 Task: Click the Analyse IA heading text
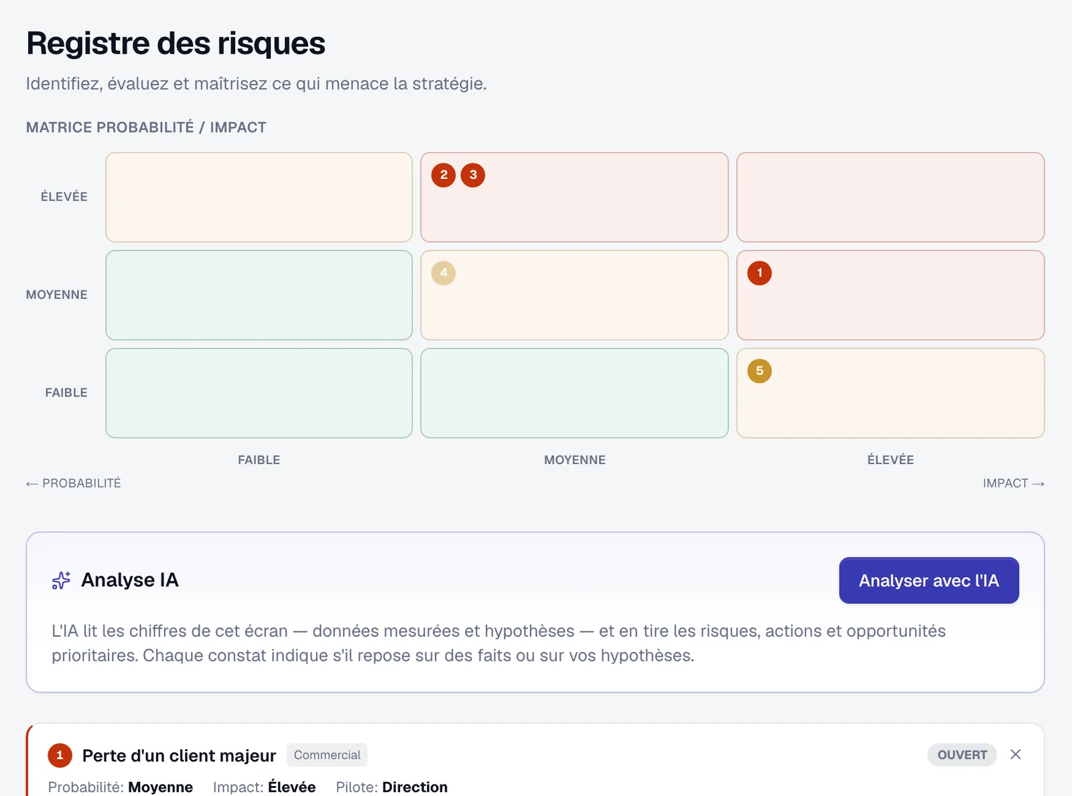130,580
